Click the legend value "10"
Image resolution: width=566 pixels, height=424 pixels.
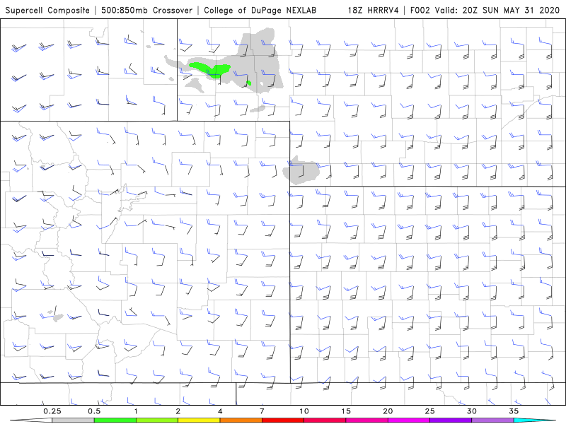click(304, 411)
